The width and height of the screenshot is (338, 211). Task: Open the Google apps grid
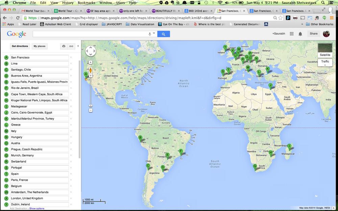click(x=291, y=34)
